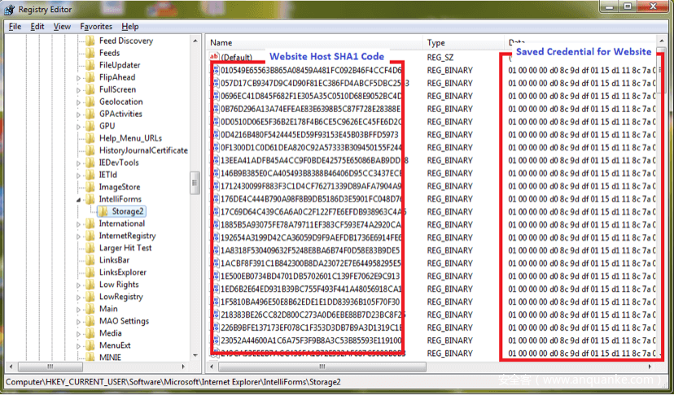Viewport: 674px width, 395px height.
Task: Expand the Geolocation key node
Action: (x=79, y=102)
